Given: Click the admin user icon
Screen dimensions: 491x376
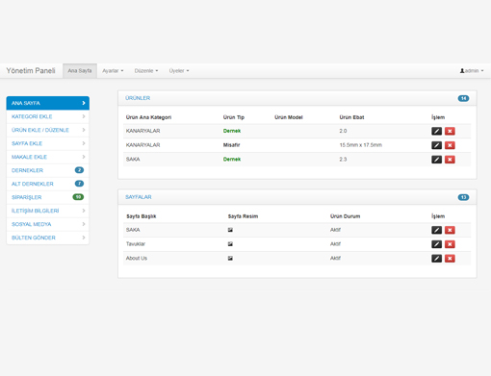Looking at the screenshot, I should click(x=462, y=70).
